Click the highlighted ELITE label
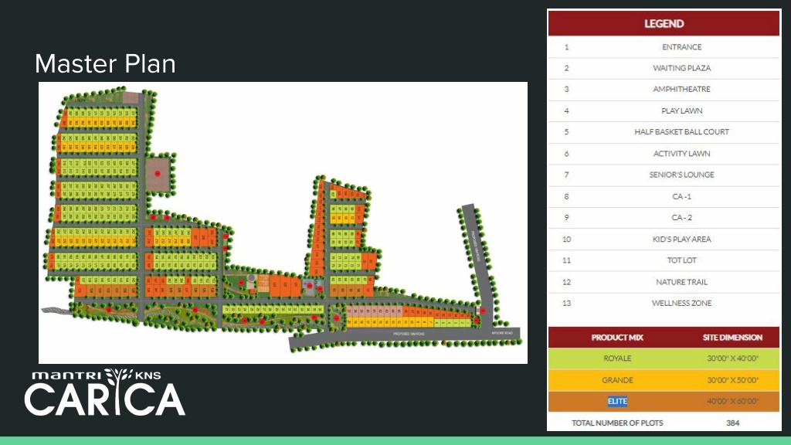Image resolution: width=791 pixels, height=445 pixels. pyautogui.click(x=617, y=402)
